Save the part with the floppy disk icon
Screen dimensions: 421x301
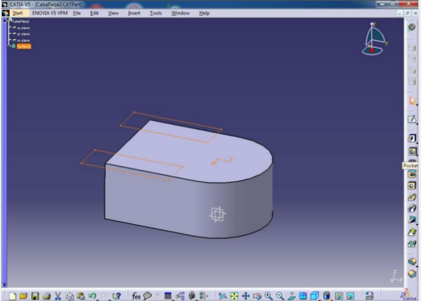(x=35, y=296)
